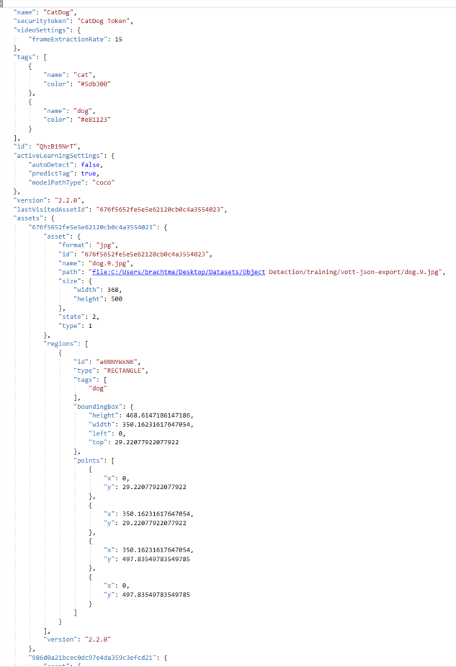Select the modelPathType value "coco"
The height and width of the screenshot is (667, 456).
coord(103,182)
